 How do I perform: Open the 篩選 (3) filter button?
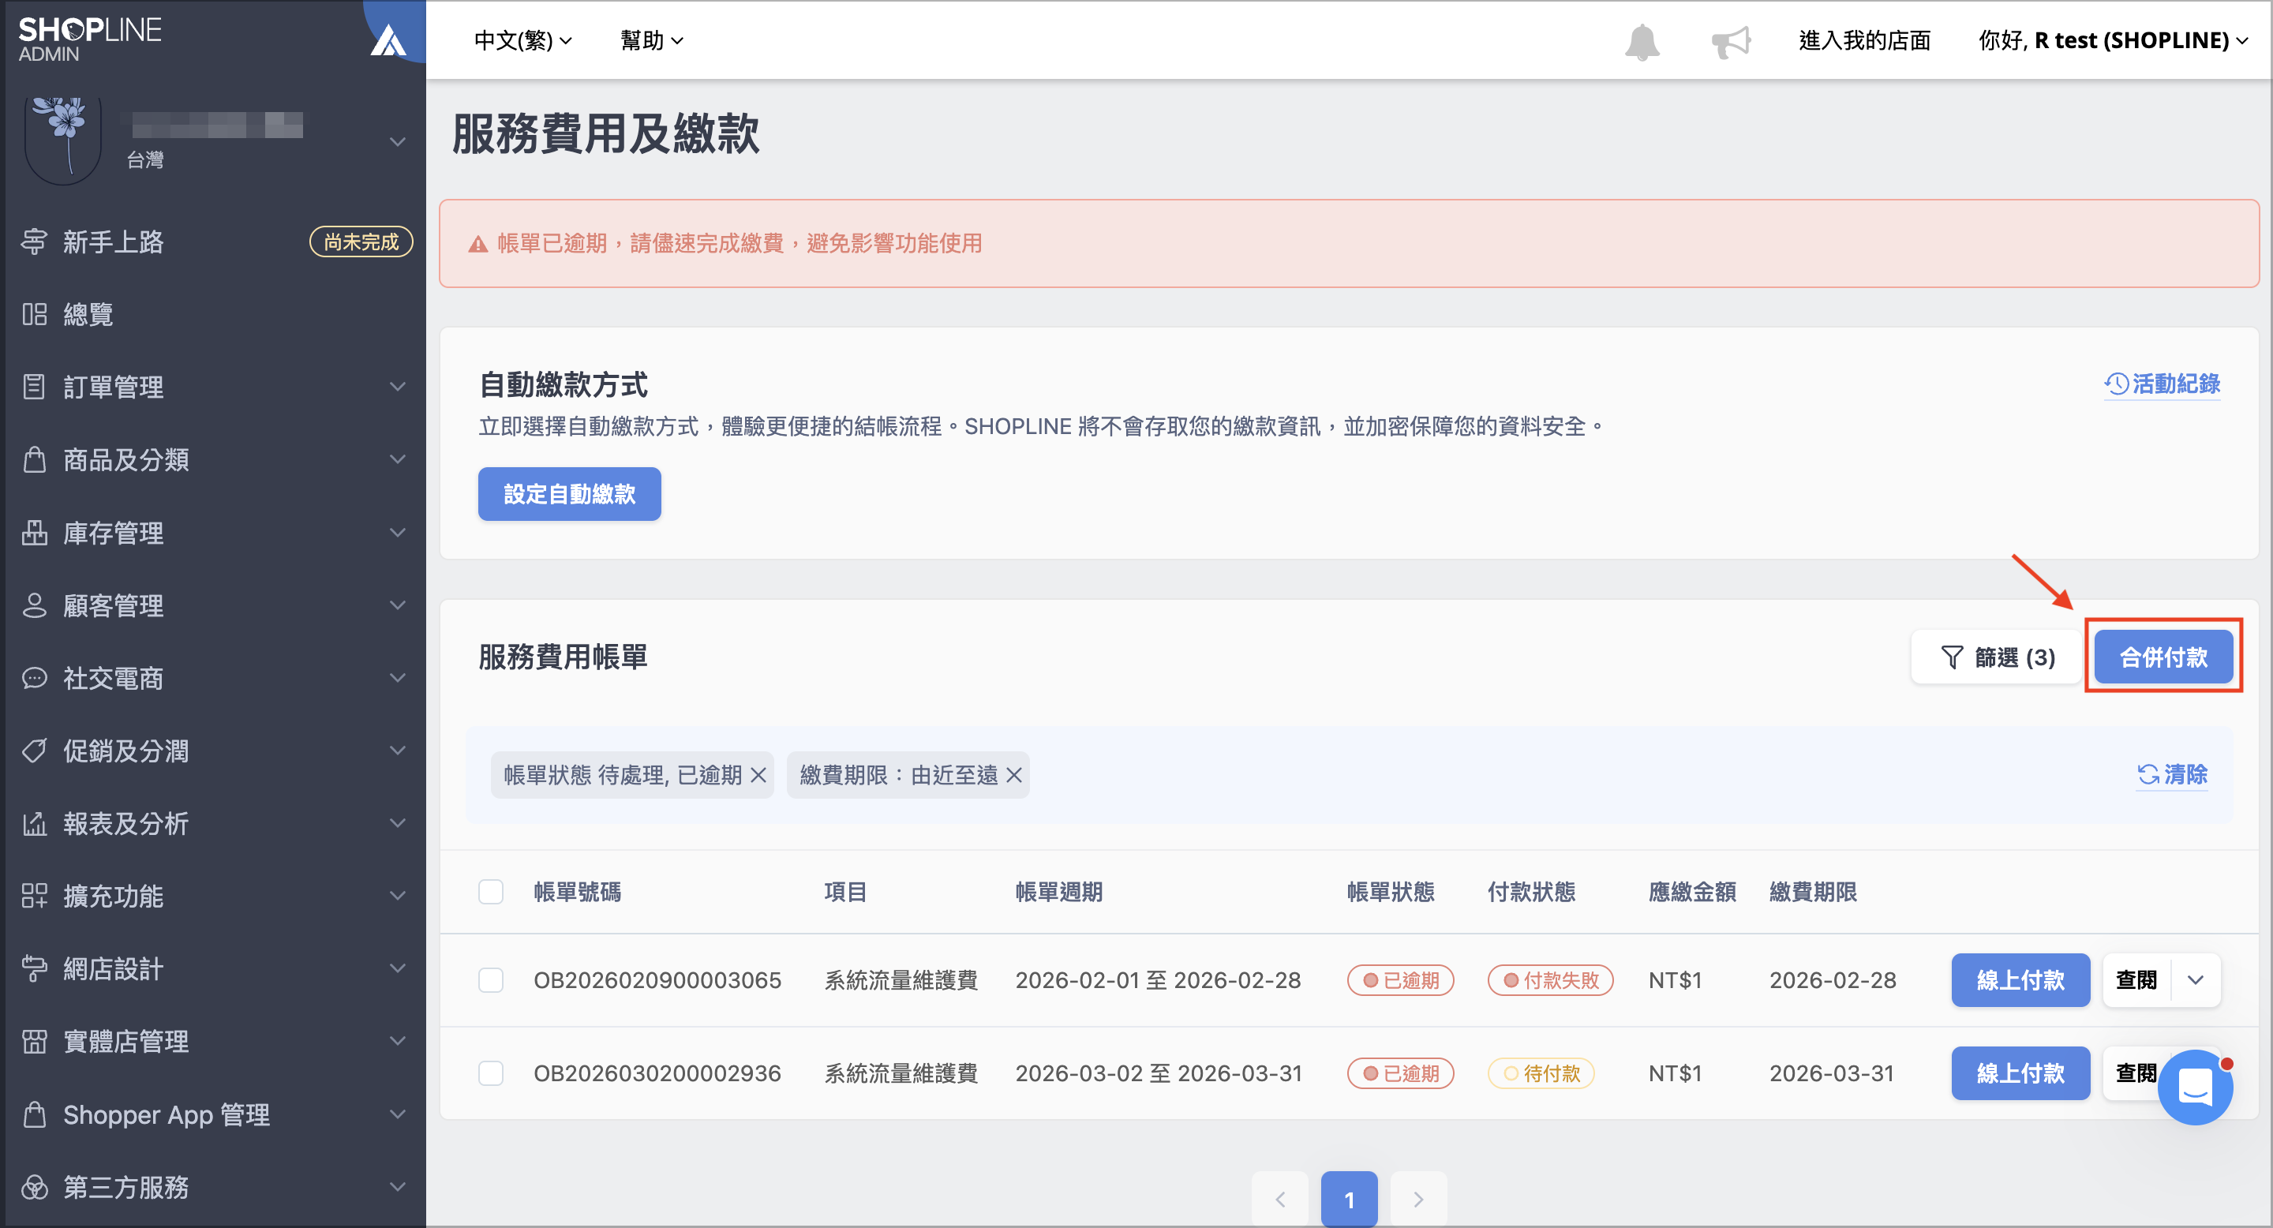click(x=1996, y=657)
